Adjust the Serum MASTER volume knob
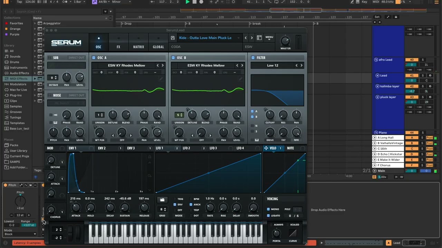The image size is (442, 248). (x=285, y=41)
